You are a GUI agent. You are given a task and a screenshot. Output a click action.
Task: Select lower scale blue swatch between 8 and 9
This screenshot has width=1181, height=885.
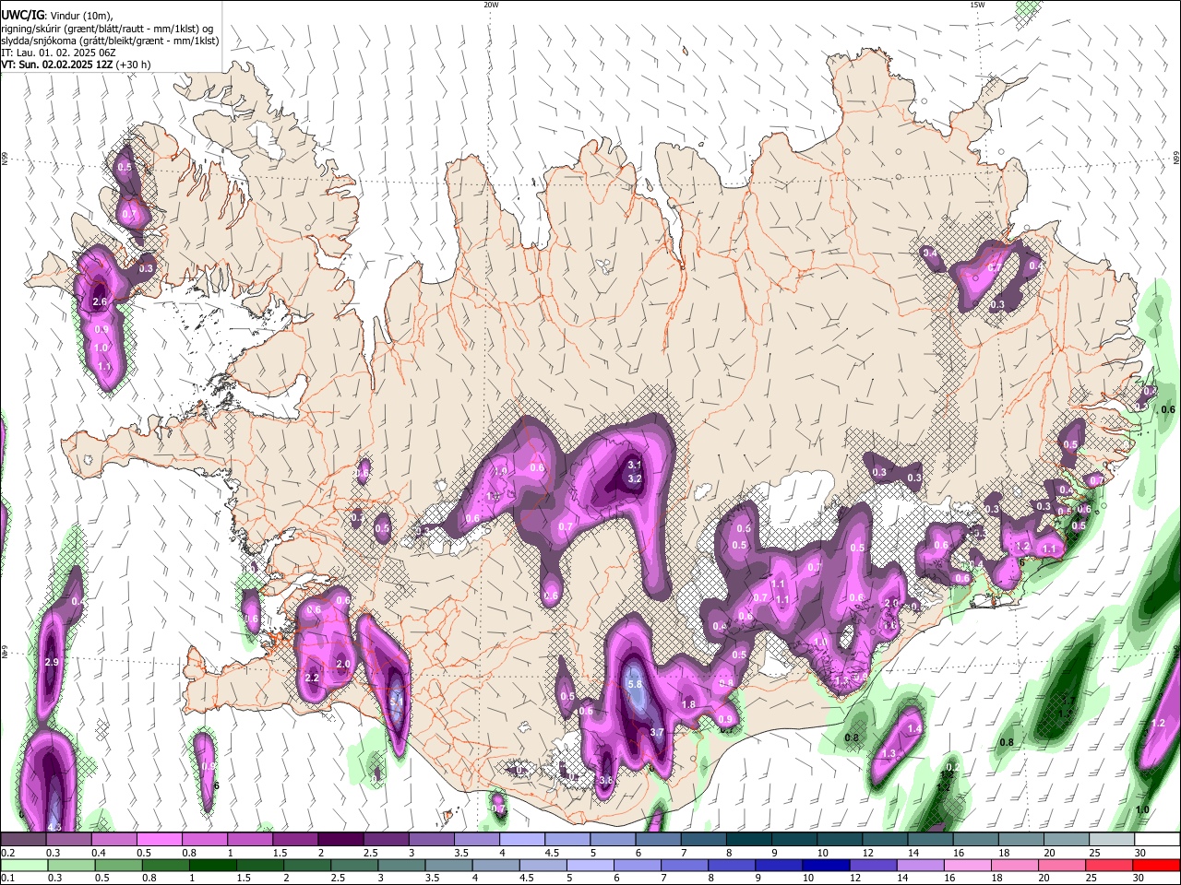pos(734,865)
